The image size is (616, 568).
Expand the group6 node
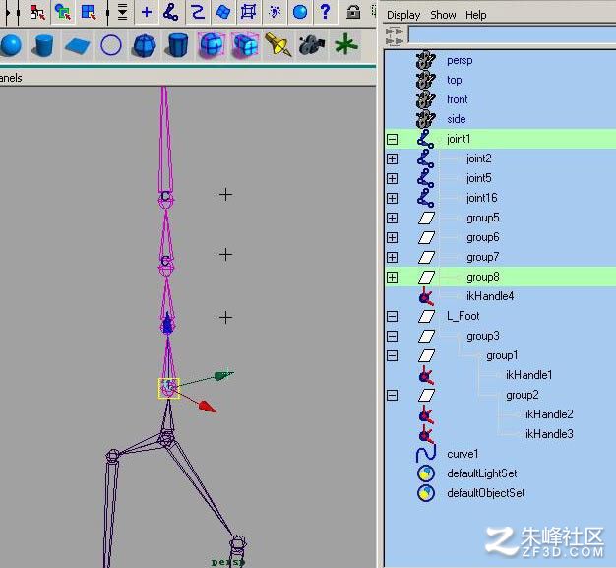pos(392,237)
